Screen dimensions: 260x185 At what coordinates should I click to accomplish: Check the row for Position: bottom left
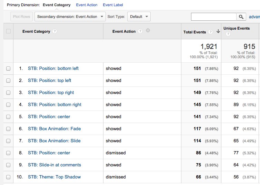(9, 69)
